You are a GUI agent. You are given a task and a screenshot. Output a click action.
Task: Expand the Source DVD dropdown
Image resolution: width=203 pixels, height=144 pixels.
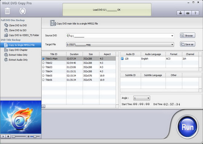pyautogui.click(x=172, y=36)
